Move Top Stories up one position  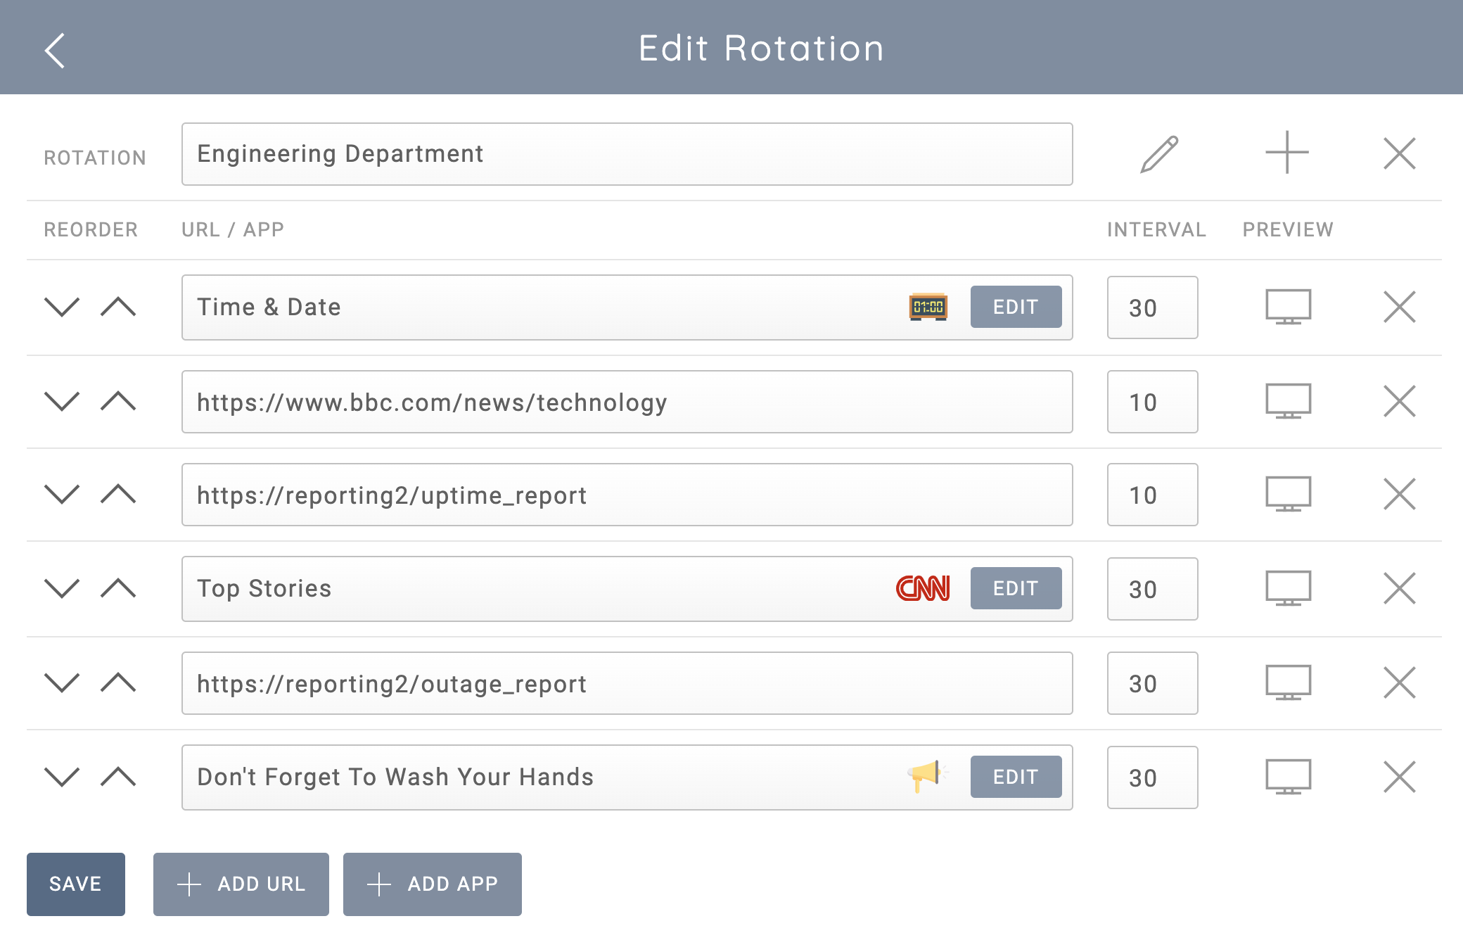[x=118, y=588]
